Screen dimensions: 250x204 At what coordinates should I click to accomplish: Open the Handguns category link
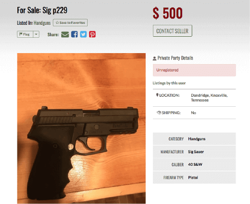click(42, 23)
